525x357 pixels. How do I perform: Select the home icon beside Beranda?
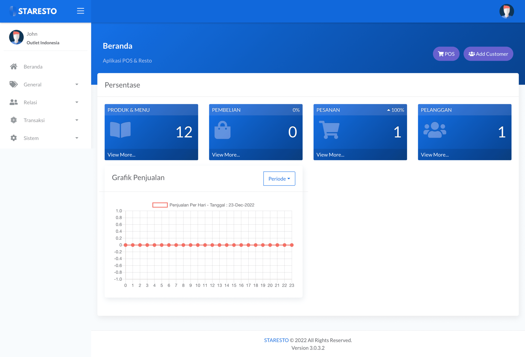(x=14, y=67)
